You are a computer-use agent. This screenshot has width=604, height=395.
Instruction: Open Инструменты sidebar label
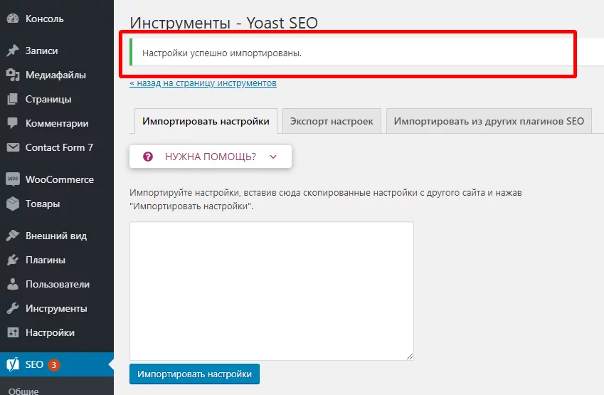56,308
